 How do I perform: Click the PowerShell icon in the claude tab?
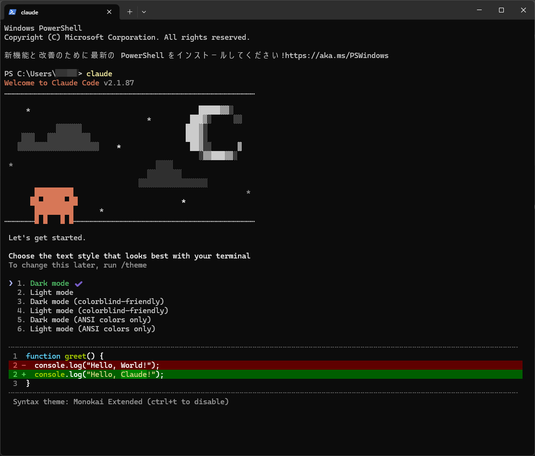[x=13, y=12]
